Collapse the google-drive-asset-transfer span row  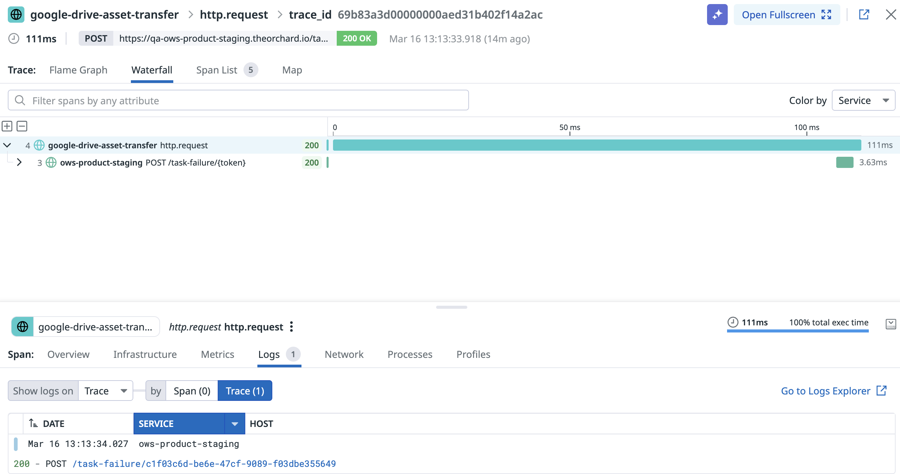click(x=7, y=145)
